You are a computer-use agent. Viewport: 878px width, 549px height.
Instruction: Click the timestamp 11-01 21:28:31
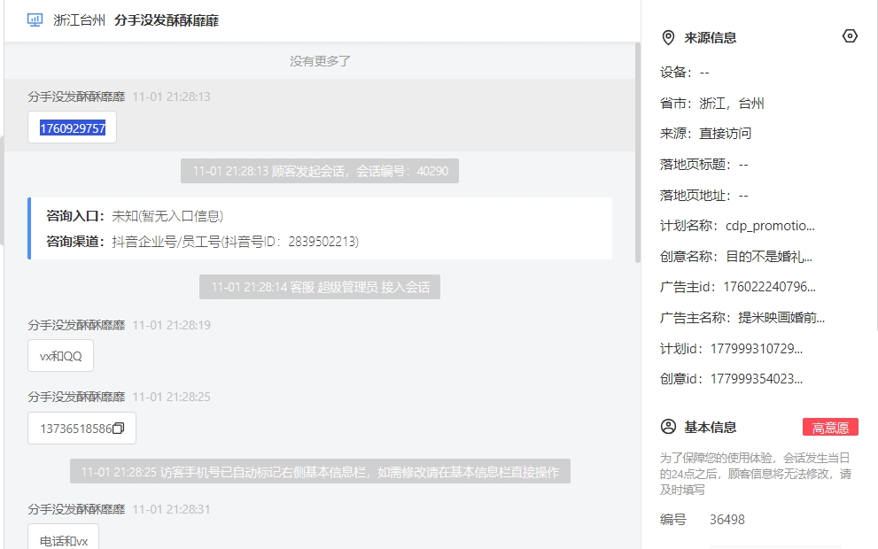pyautogui.click(x=171, y=509)
